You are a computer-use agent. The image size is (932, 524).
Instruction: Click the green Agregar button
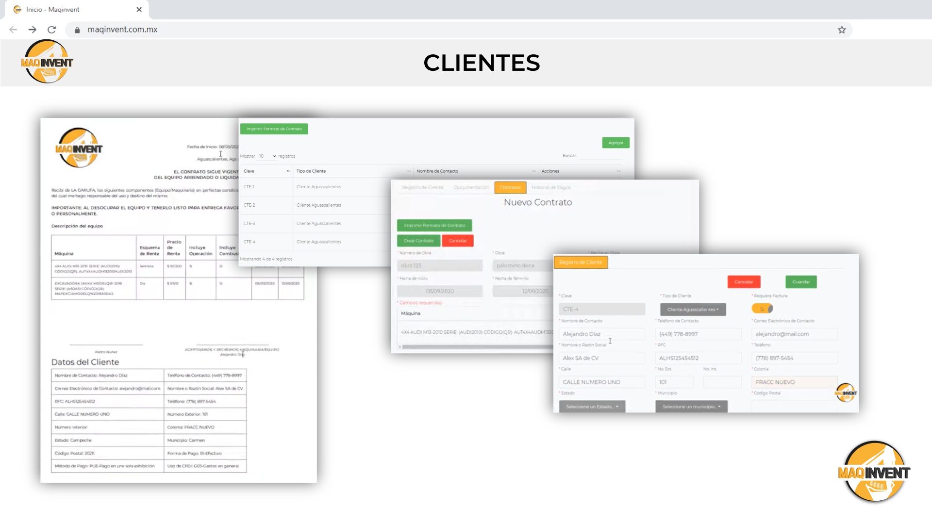click(x=616, y=143)
